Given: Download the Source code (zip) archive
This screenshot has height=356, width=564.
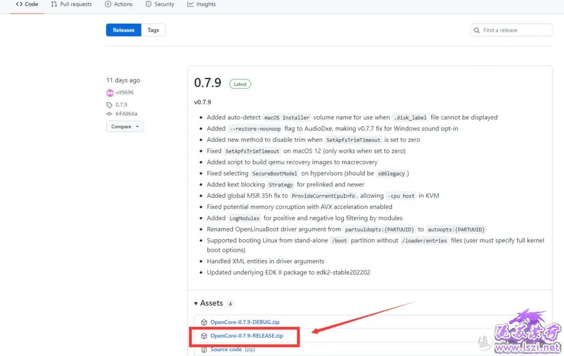Looking at the screenshot, I should point(233,350).
